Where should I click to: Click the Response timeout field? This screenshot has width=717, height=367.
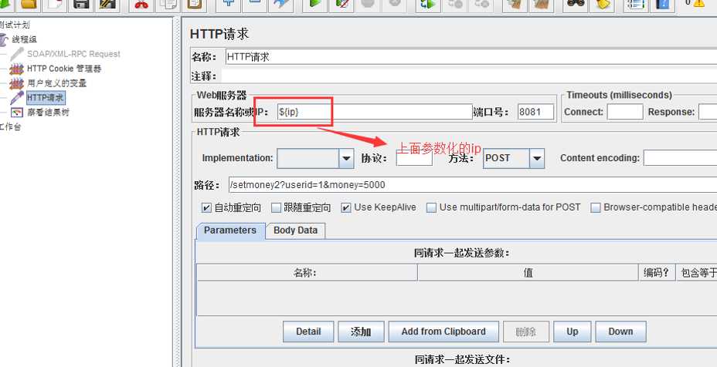pyautogui.click(x=708, y=112)
